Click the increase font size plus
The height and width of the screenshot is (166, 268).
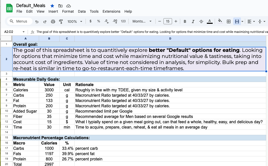176,22
